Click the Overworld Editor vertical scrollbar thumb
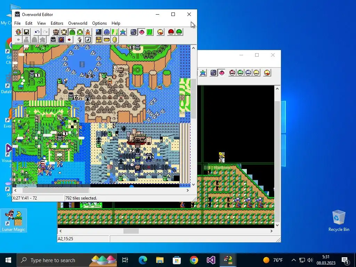356x267 pixels. click(x=193, y=98)
